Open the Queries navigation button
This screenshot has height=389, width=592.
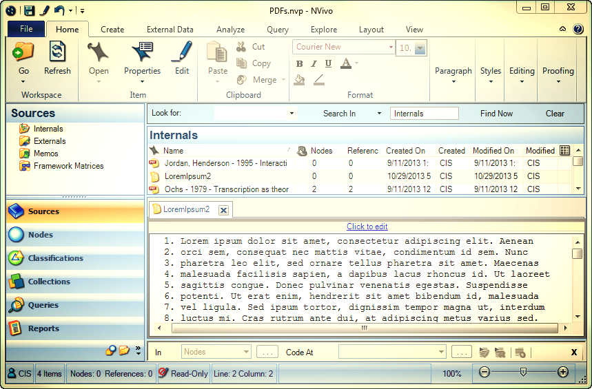(74, 305)
